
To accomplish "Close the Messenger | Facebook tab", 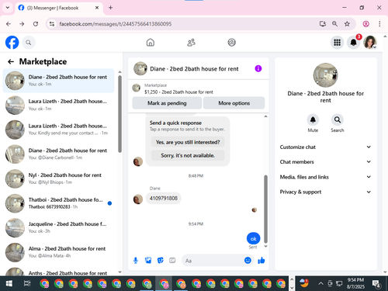I will [97, 8].
